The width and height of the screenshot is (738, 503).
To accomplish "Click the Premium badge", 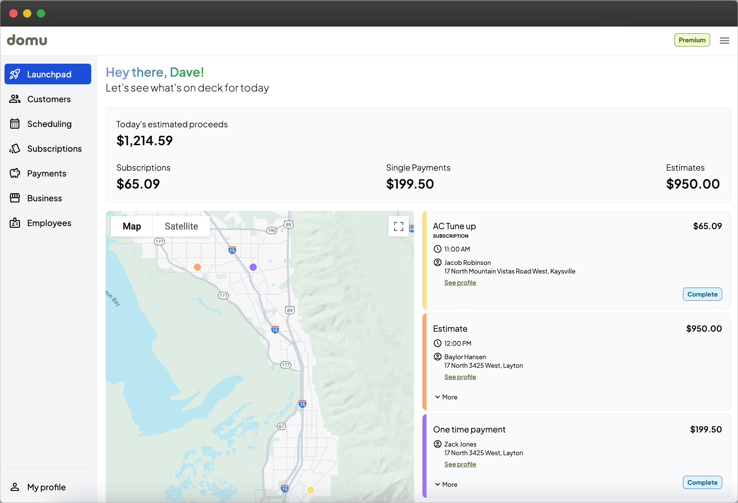I will 692,40.
